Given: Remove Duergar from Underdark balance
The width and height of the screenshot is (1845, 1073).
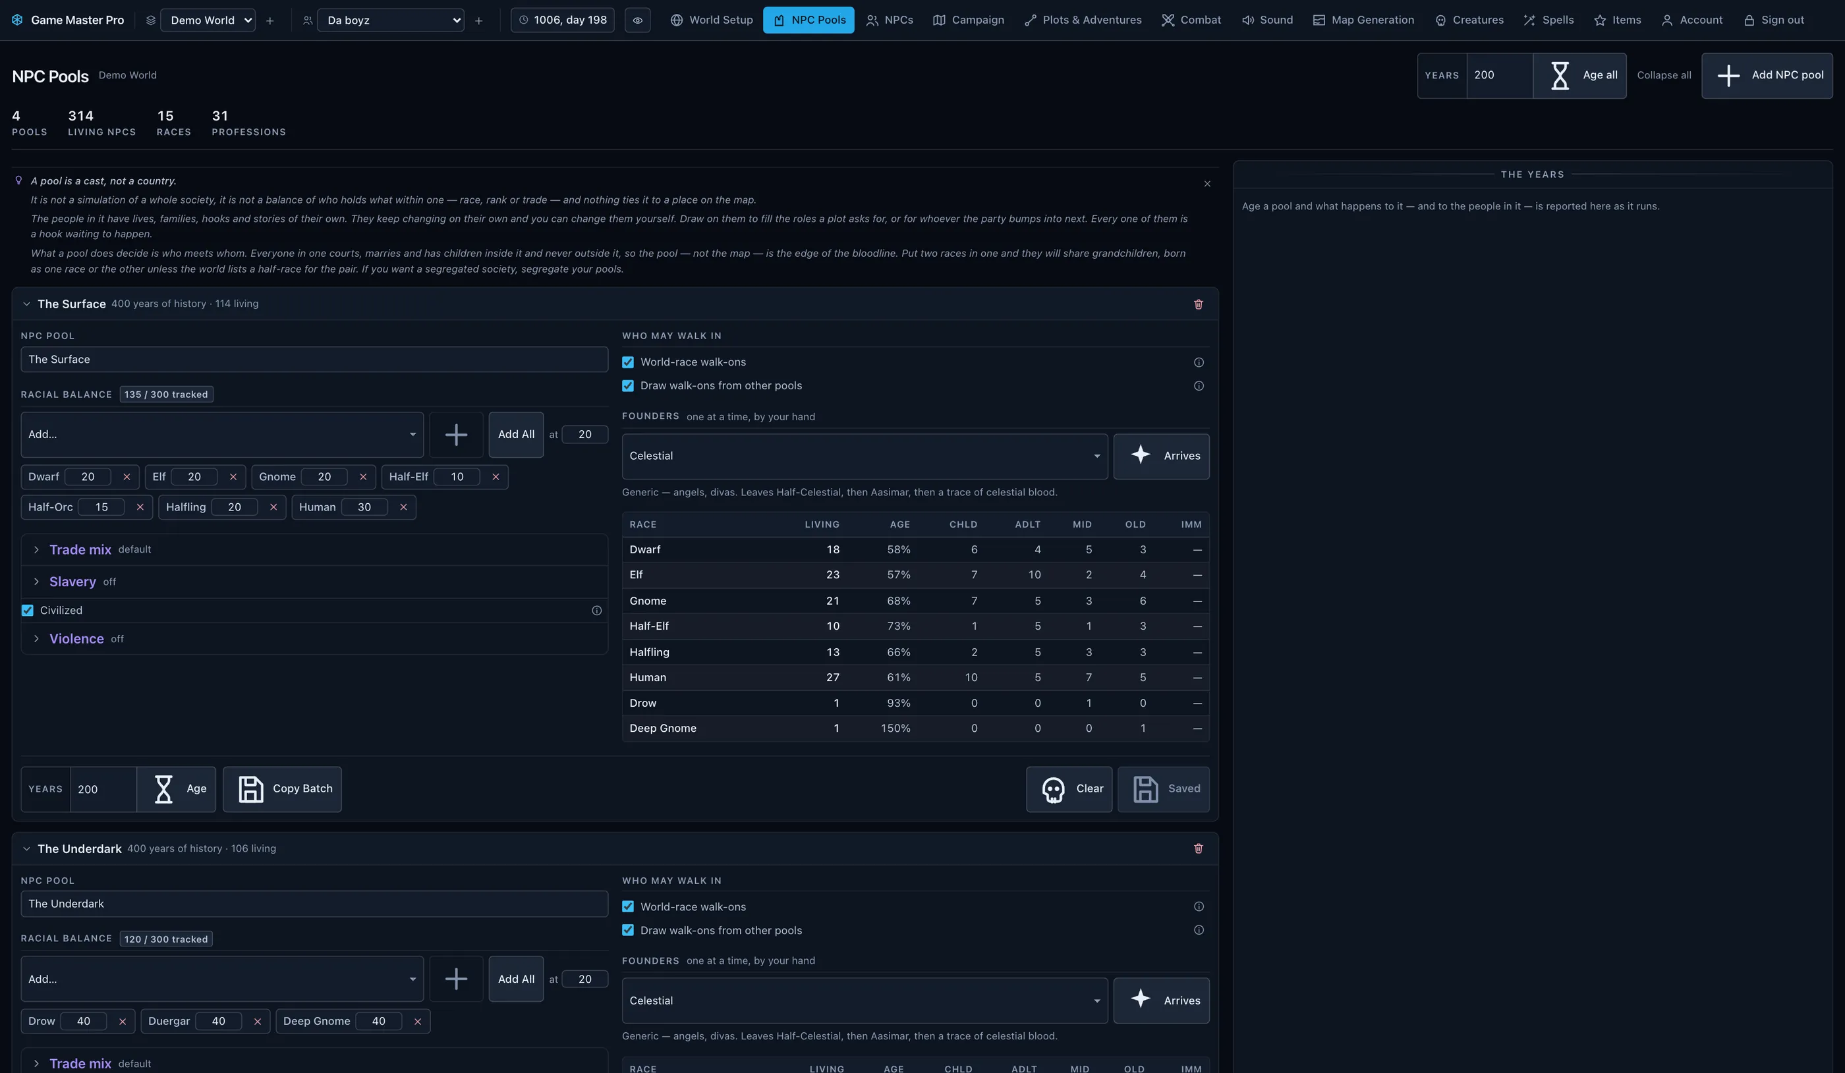Looking at the screenshot, I should 258,1021.
